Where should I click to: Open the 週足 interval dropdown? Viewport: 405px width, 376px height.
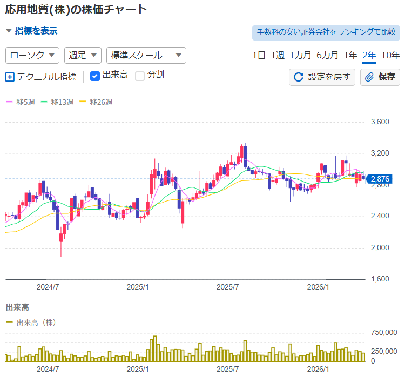(x=83, y=55)
